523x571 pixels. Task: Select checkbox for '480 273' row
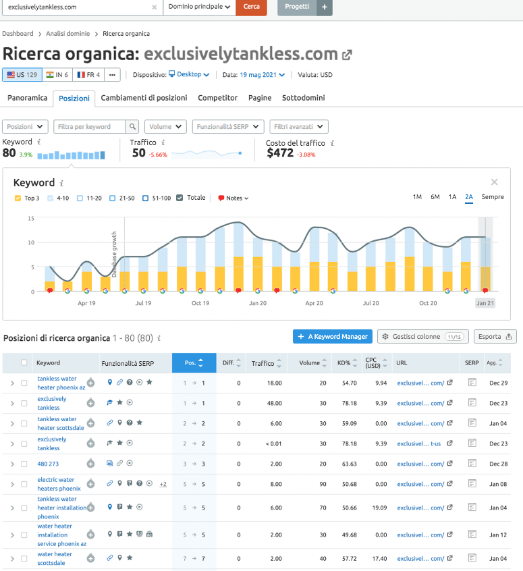[x=24, y=464]
